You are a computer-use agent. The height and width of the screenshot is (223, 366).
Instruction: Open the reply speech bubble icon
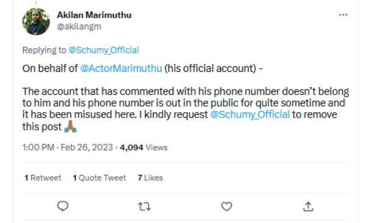[x=63, y=206]
